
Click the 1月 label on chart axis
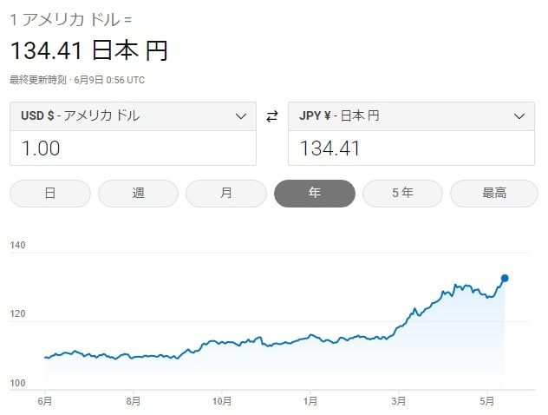(310, 400)
